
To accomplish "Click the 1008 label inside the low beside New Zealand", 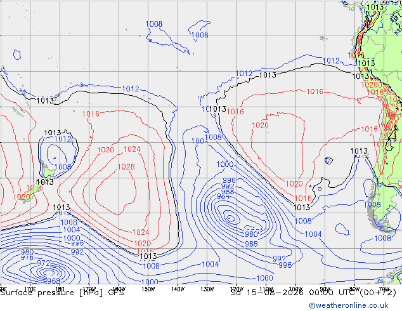I will [63, 167].
